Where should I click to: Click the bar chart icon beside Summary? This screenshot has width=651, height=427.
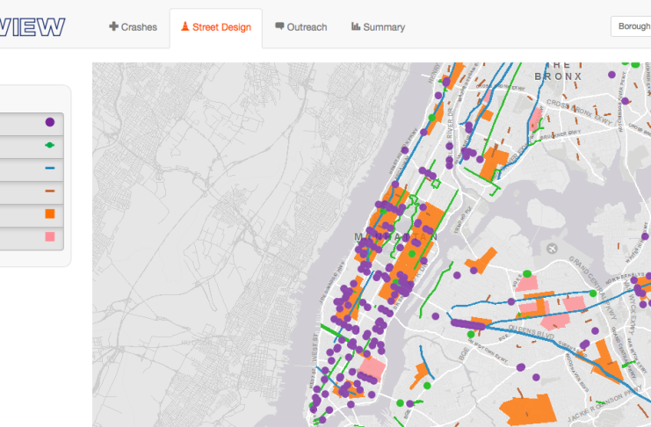356,27
